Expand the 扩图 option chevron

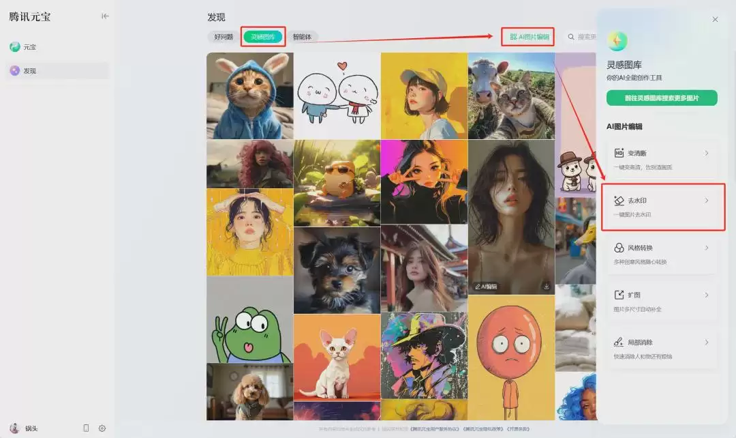click(707, 295)
